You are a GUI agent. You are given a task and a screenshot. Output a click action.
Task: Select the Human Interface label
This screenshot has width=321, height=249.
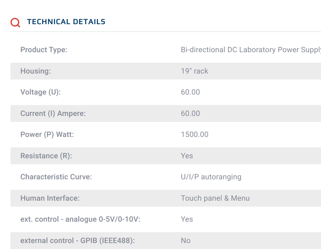click(x=50, y=198)
